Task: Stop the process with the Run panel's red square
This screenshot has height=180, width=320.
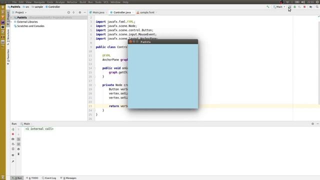Action: 13,134
